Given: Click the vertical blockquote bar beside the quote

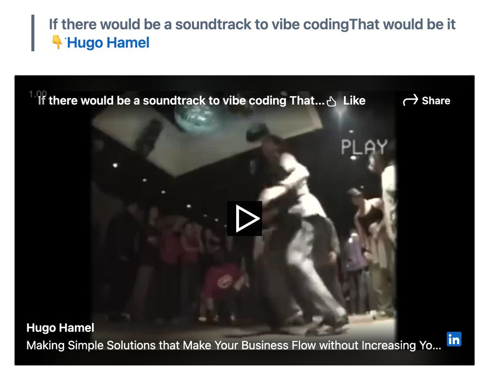Looking at the screenshot, I should coord(33,33).
